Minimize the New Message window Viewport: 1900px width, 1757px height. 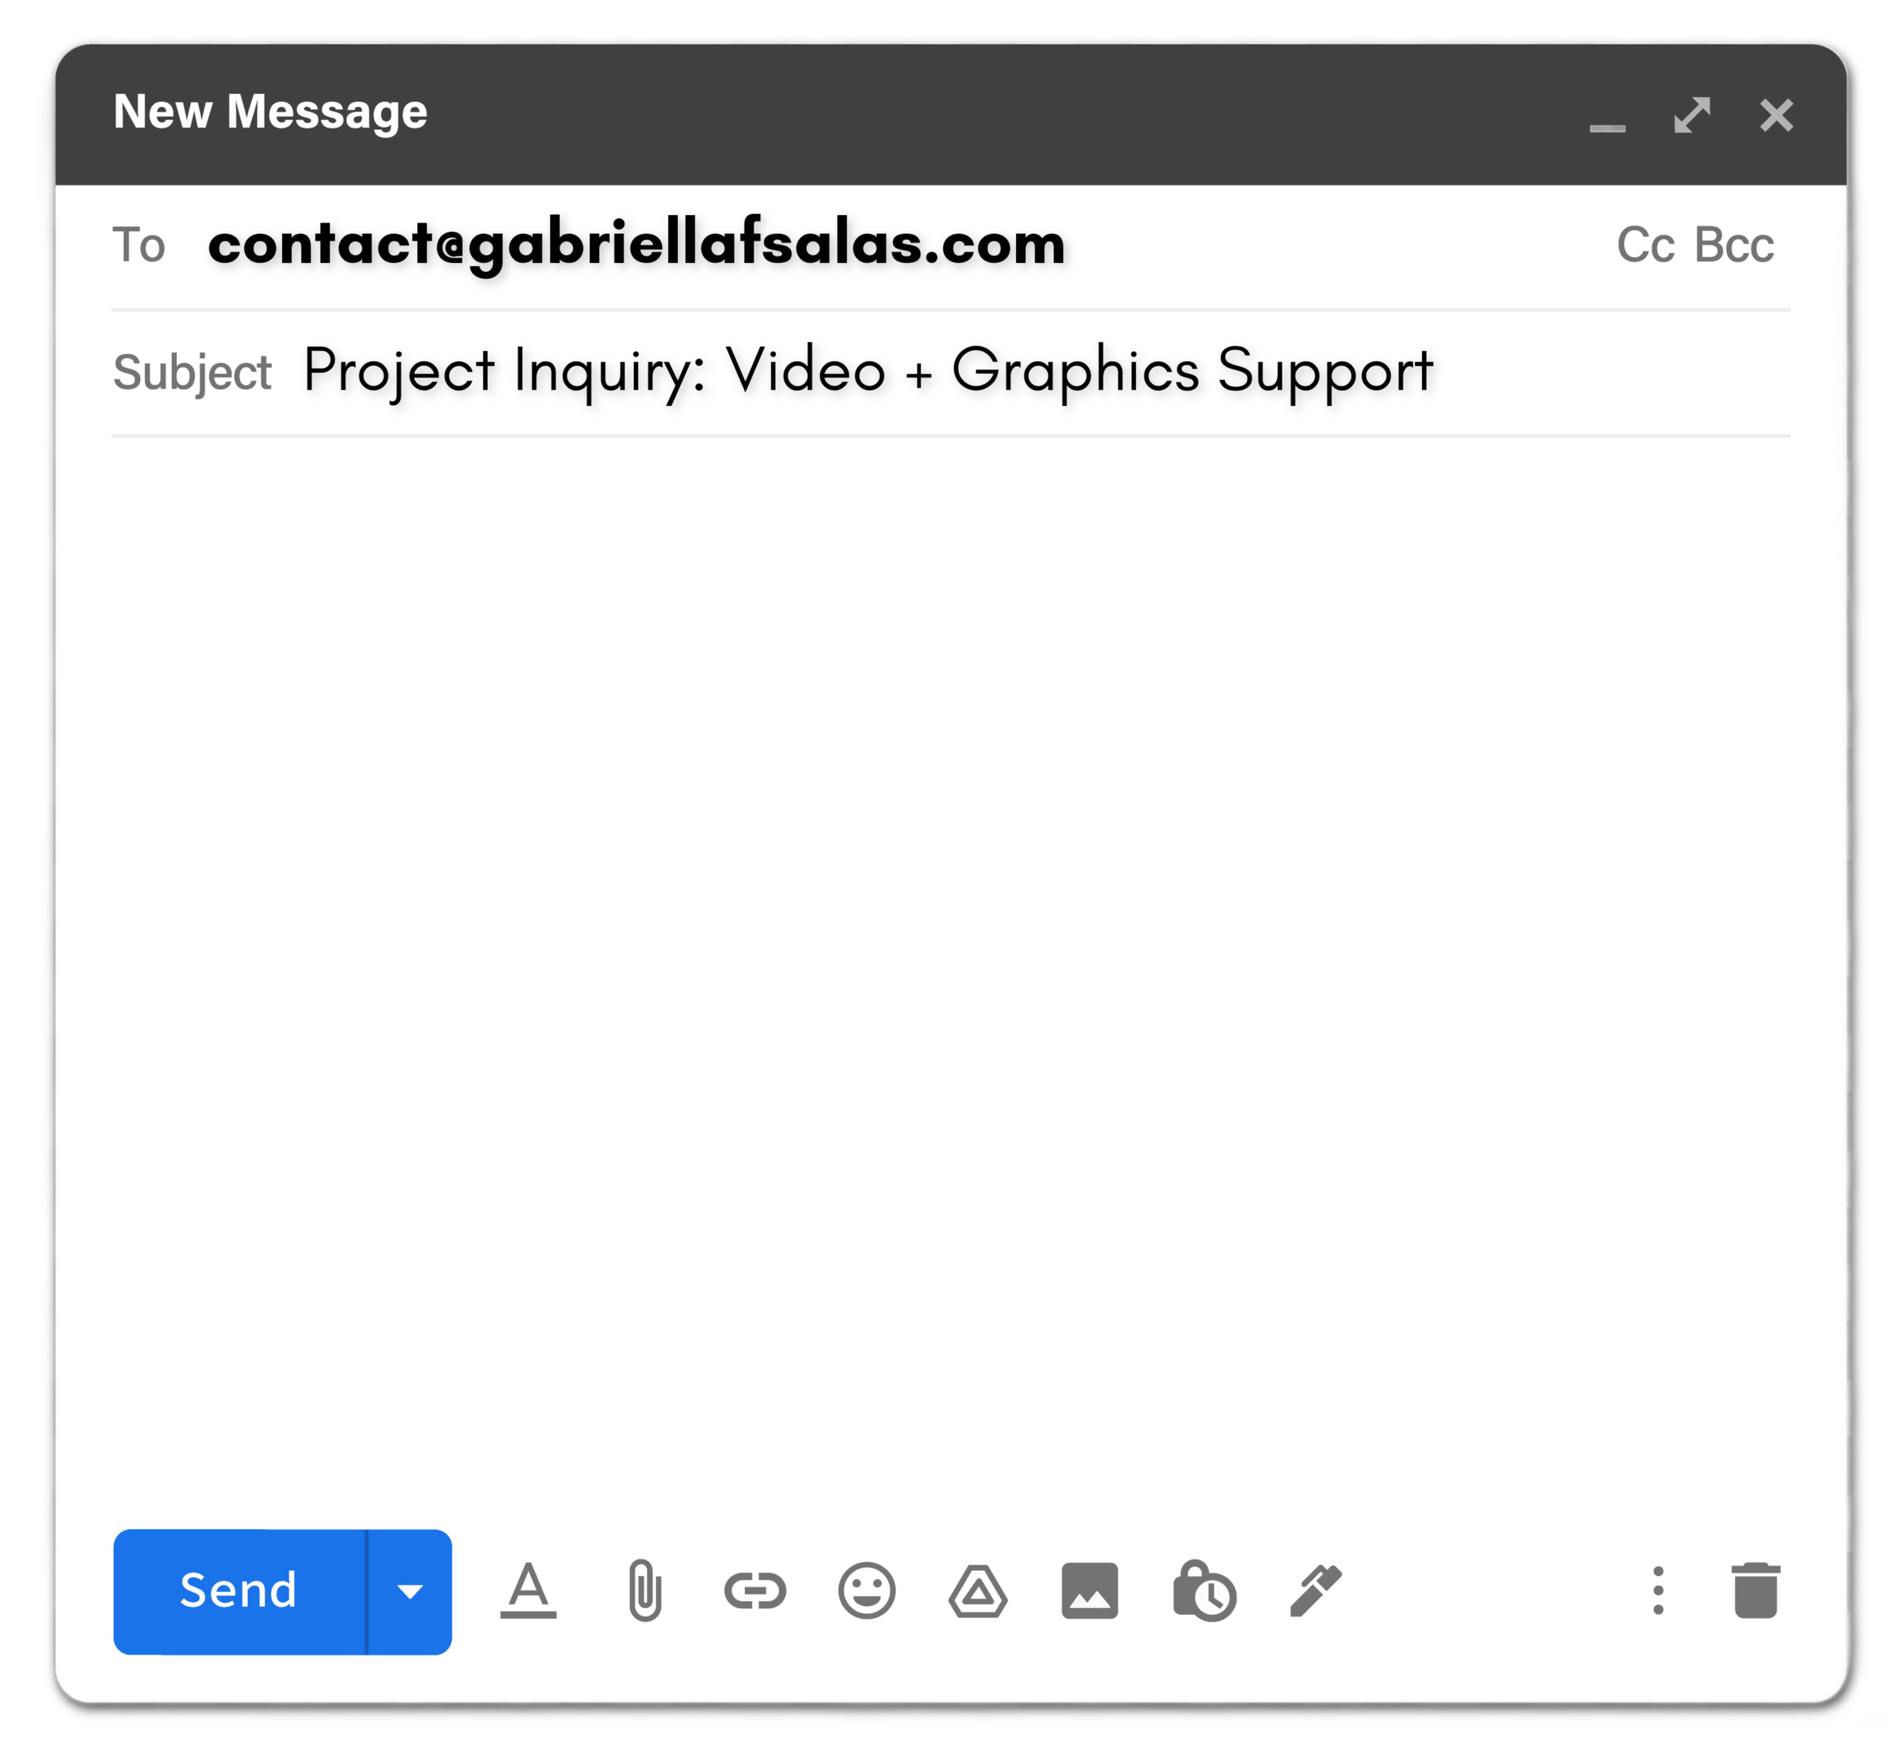coord(1607,122)
